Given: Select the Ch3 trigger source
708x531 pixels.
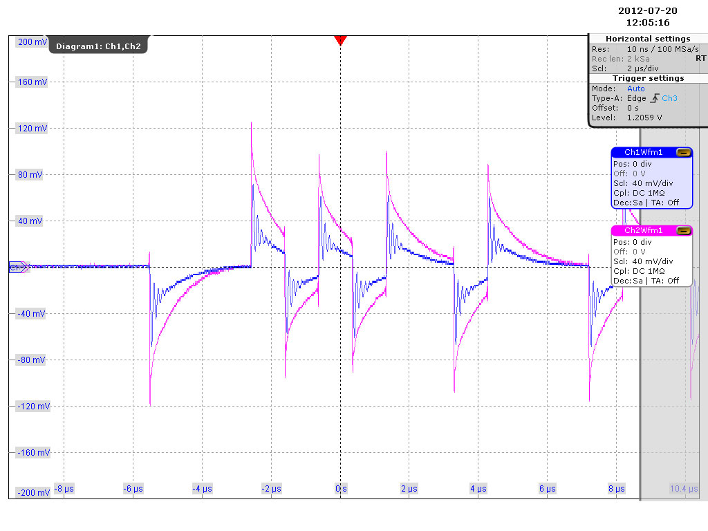Looking at the screenshot, I should tap(669, 98).
